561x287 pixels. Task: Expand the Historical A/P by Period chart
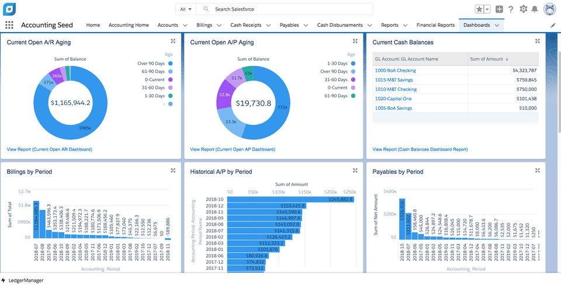tap(355, 171)
